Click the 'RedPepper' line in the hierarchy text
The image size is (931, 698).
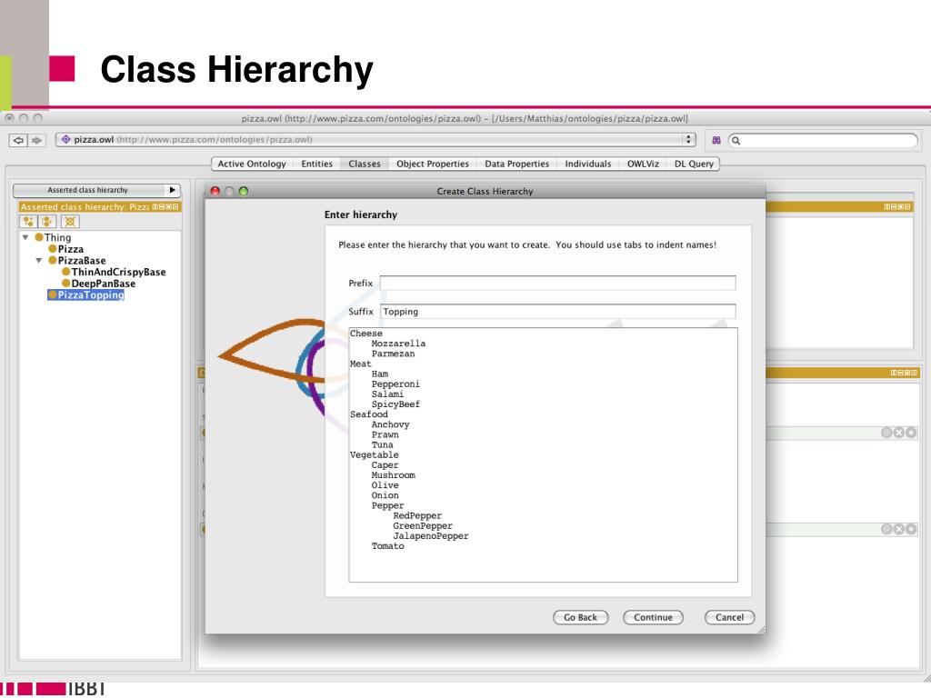tap(417, 516)
